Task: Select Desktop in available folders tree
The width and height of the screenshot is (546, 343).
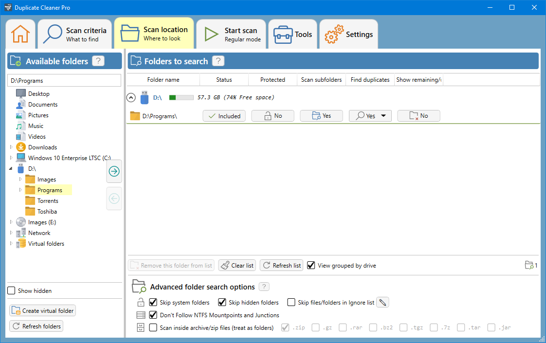Action: coord(38,94)
